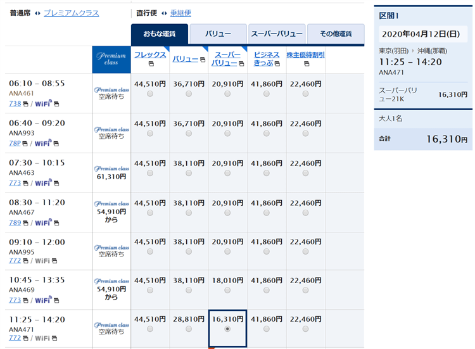Open 78P aircraft info for ANA993
475x349 pixels.
click(x=15, y=143)
